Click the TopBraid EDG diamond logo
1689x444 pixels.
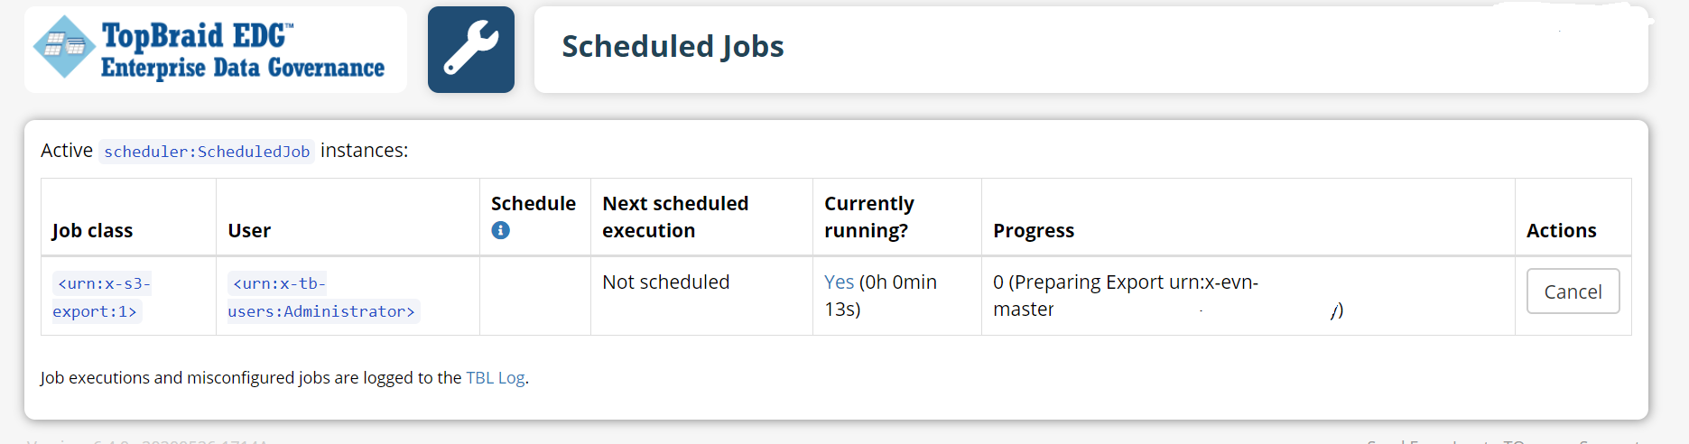[x=64, y=46]
